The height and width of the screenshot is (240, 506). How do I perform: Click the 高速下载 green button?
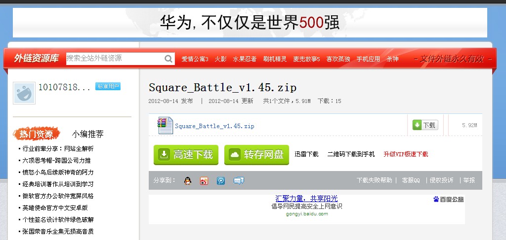(x=186, y=155)
